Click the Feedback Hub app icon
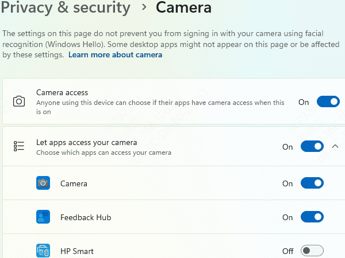 (x=43, y=217)
